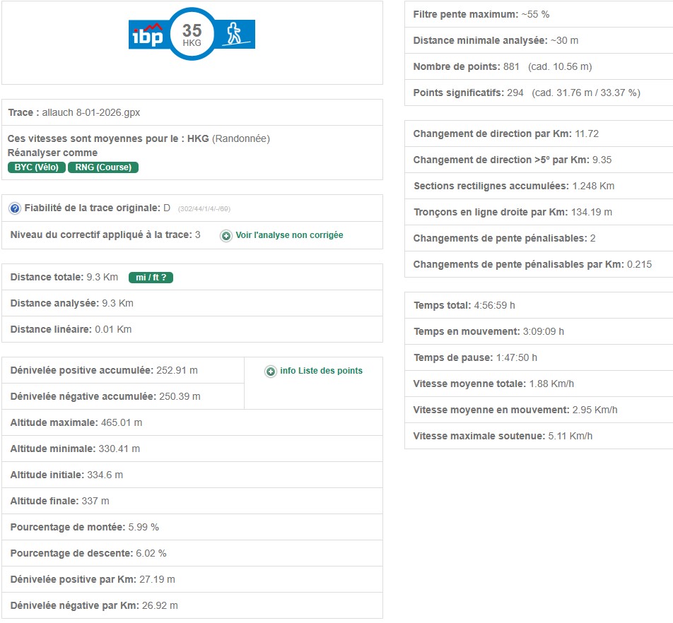Reanalyze as RNG (Course)
The image size is (673, 623).
(x=103, y=167)
